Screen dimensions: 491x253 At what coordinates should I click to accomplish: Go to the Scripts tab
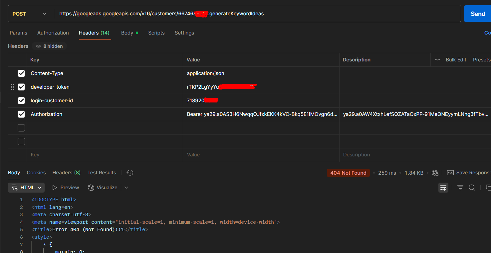pos(156,33)
